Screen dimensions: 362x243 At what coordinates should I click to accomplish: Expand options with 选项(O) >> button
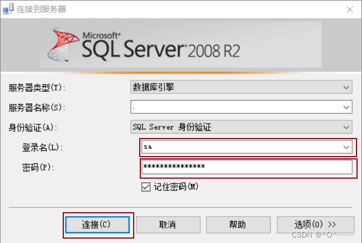(x=315, y=224)
